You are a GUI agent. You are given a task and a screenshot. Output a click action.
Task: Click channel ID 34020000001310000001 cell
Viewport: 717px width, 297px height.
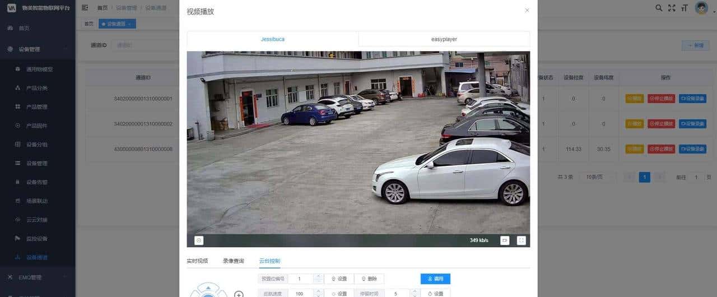(x=143, y=99)
